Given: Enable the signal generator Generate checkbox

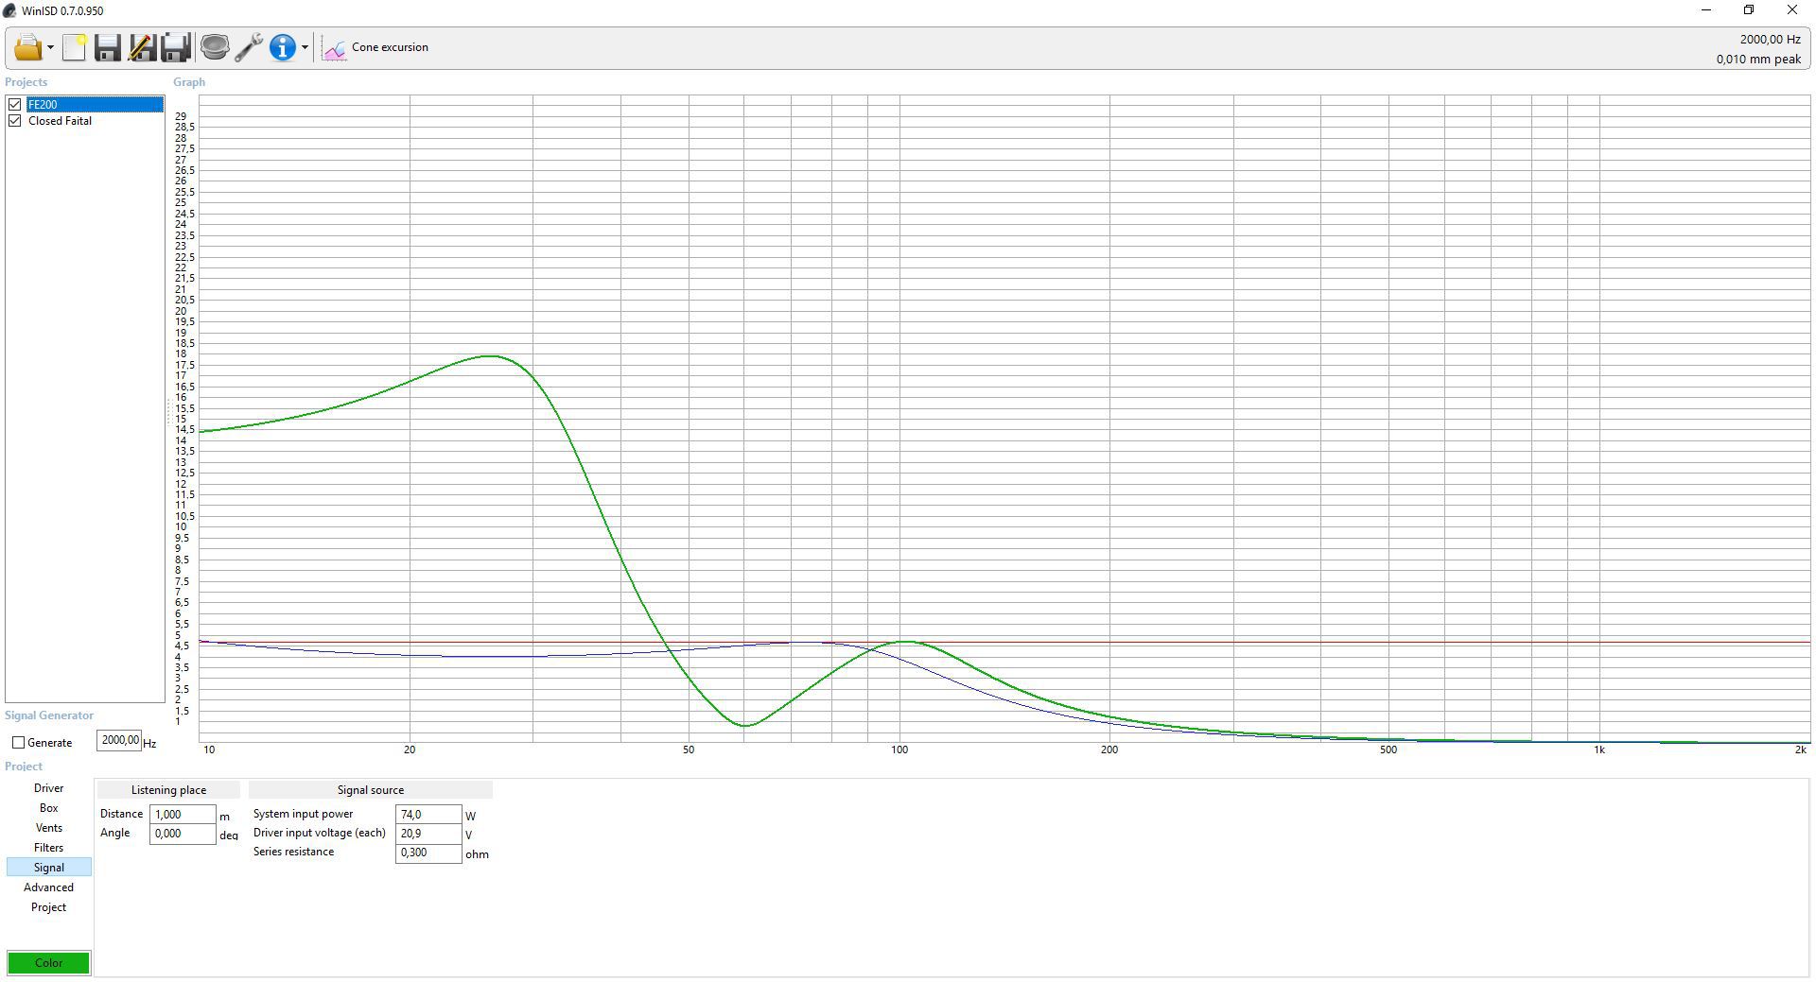Looking at the screenshot, I should [19, 743].
